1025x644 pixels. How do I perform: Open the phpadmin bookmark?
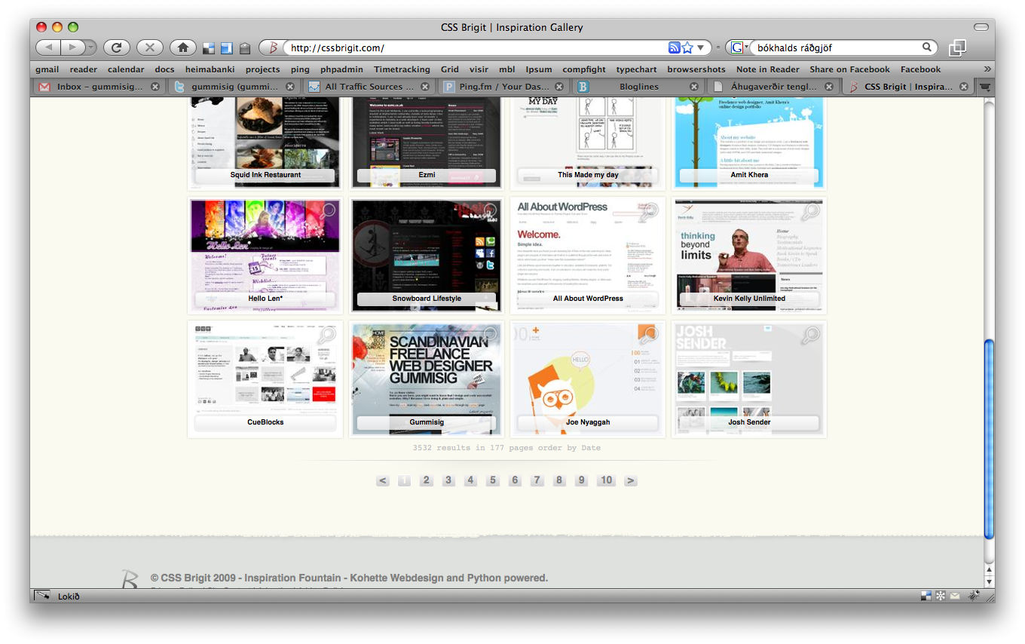pyautogui.click(x=341, y=69)
